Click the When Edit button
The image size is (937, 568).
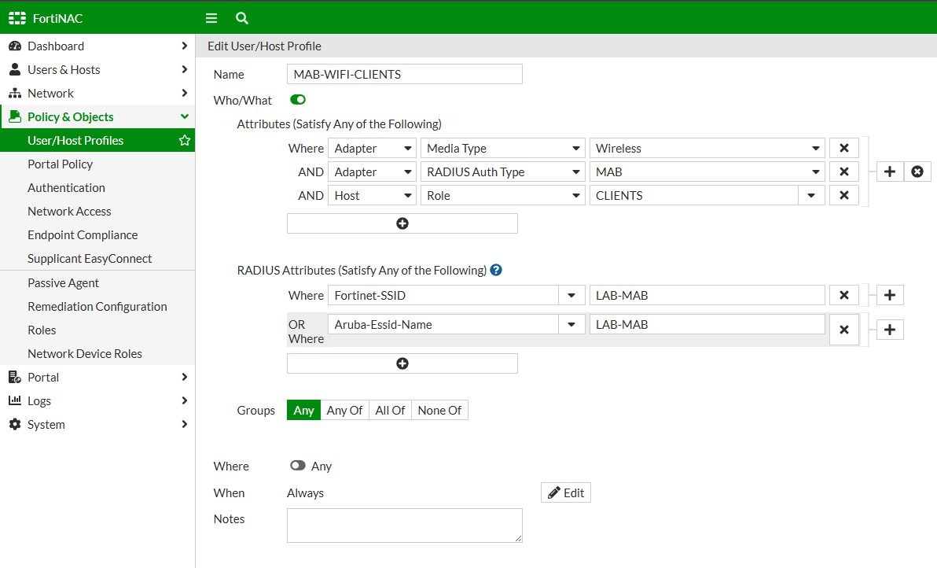coord(566,492)
